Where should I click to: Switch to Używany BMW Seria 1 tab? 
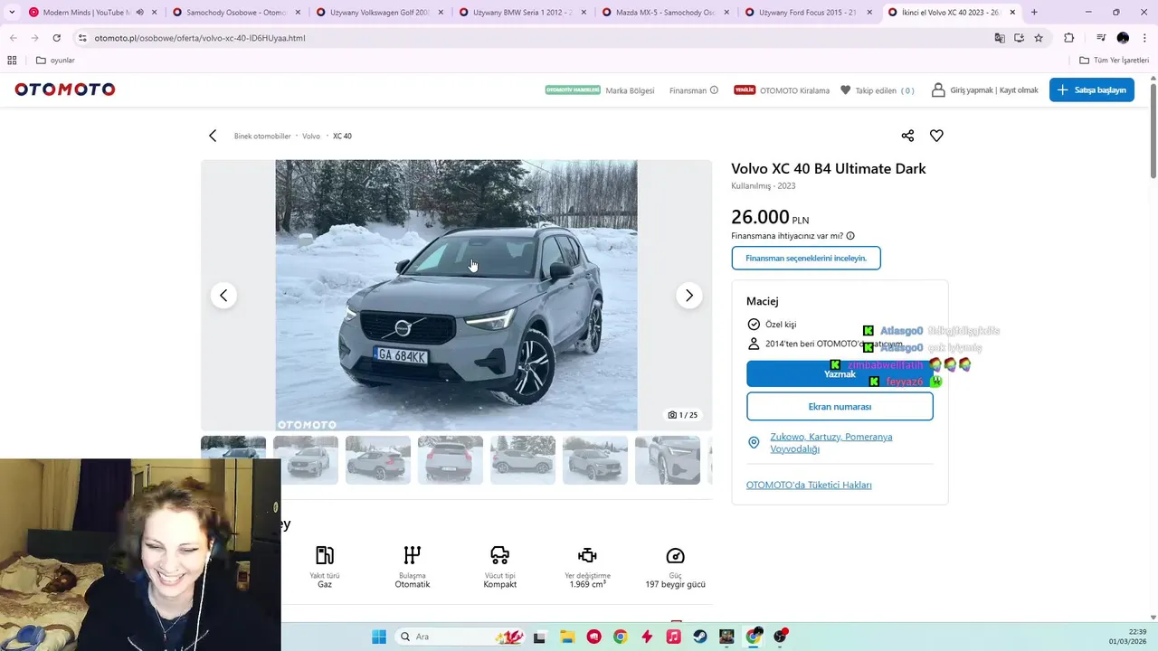click(x=522, y=13)
